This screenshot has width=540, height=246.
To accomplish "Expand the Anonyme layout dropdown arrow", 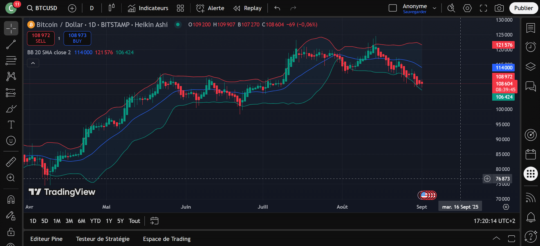I will click(x=434, y=8).
